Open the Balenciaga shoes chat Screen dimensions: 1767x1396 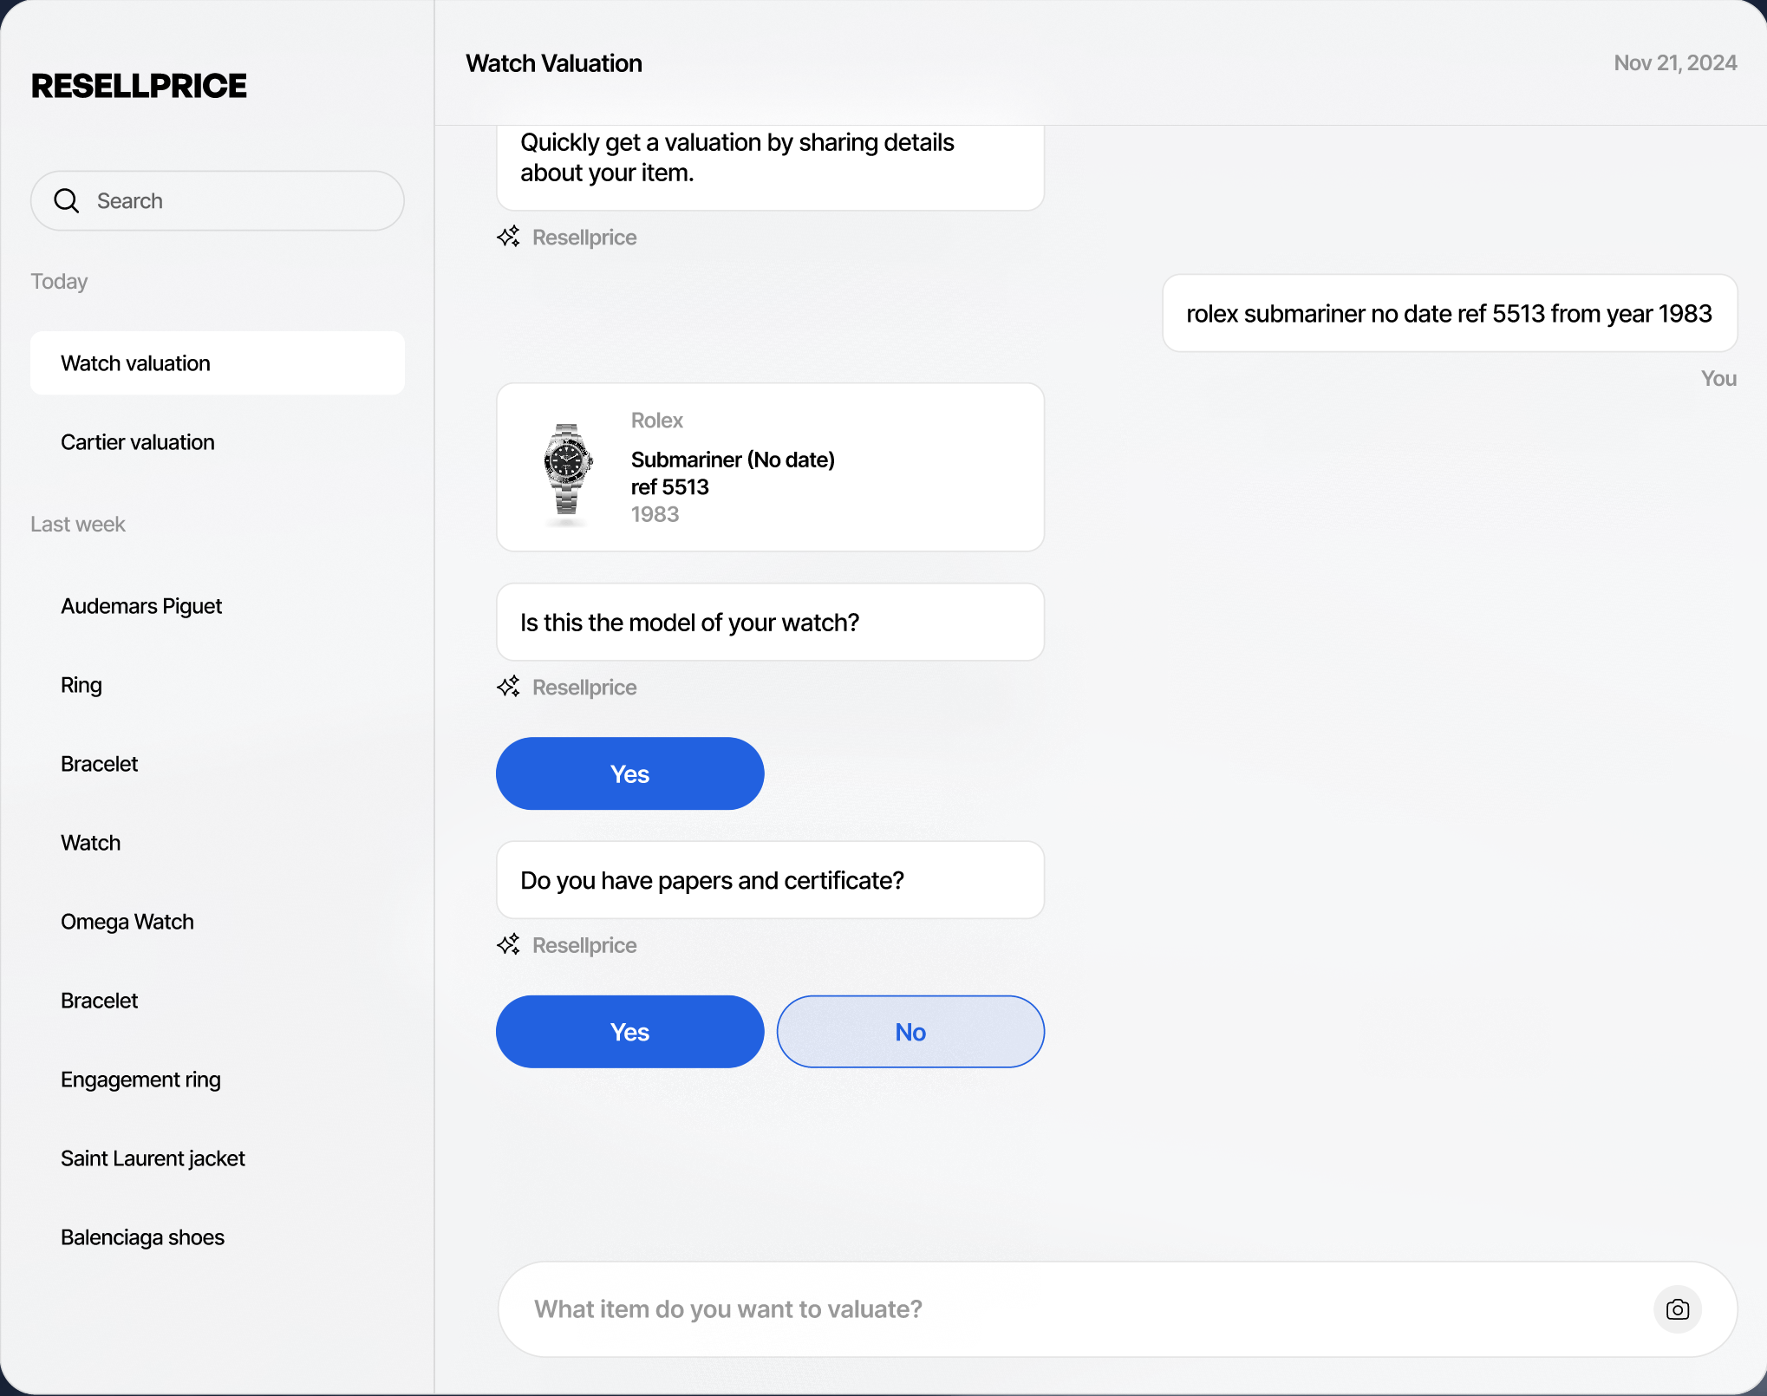click(x=142, y=1237)
